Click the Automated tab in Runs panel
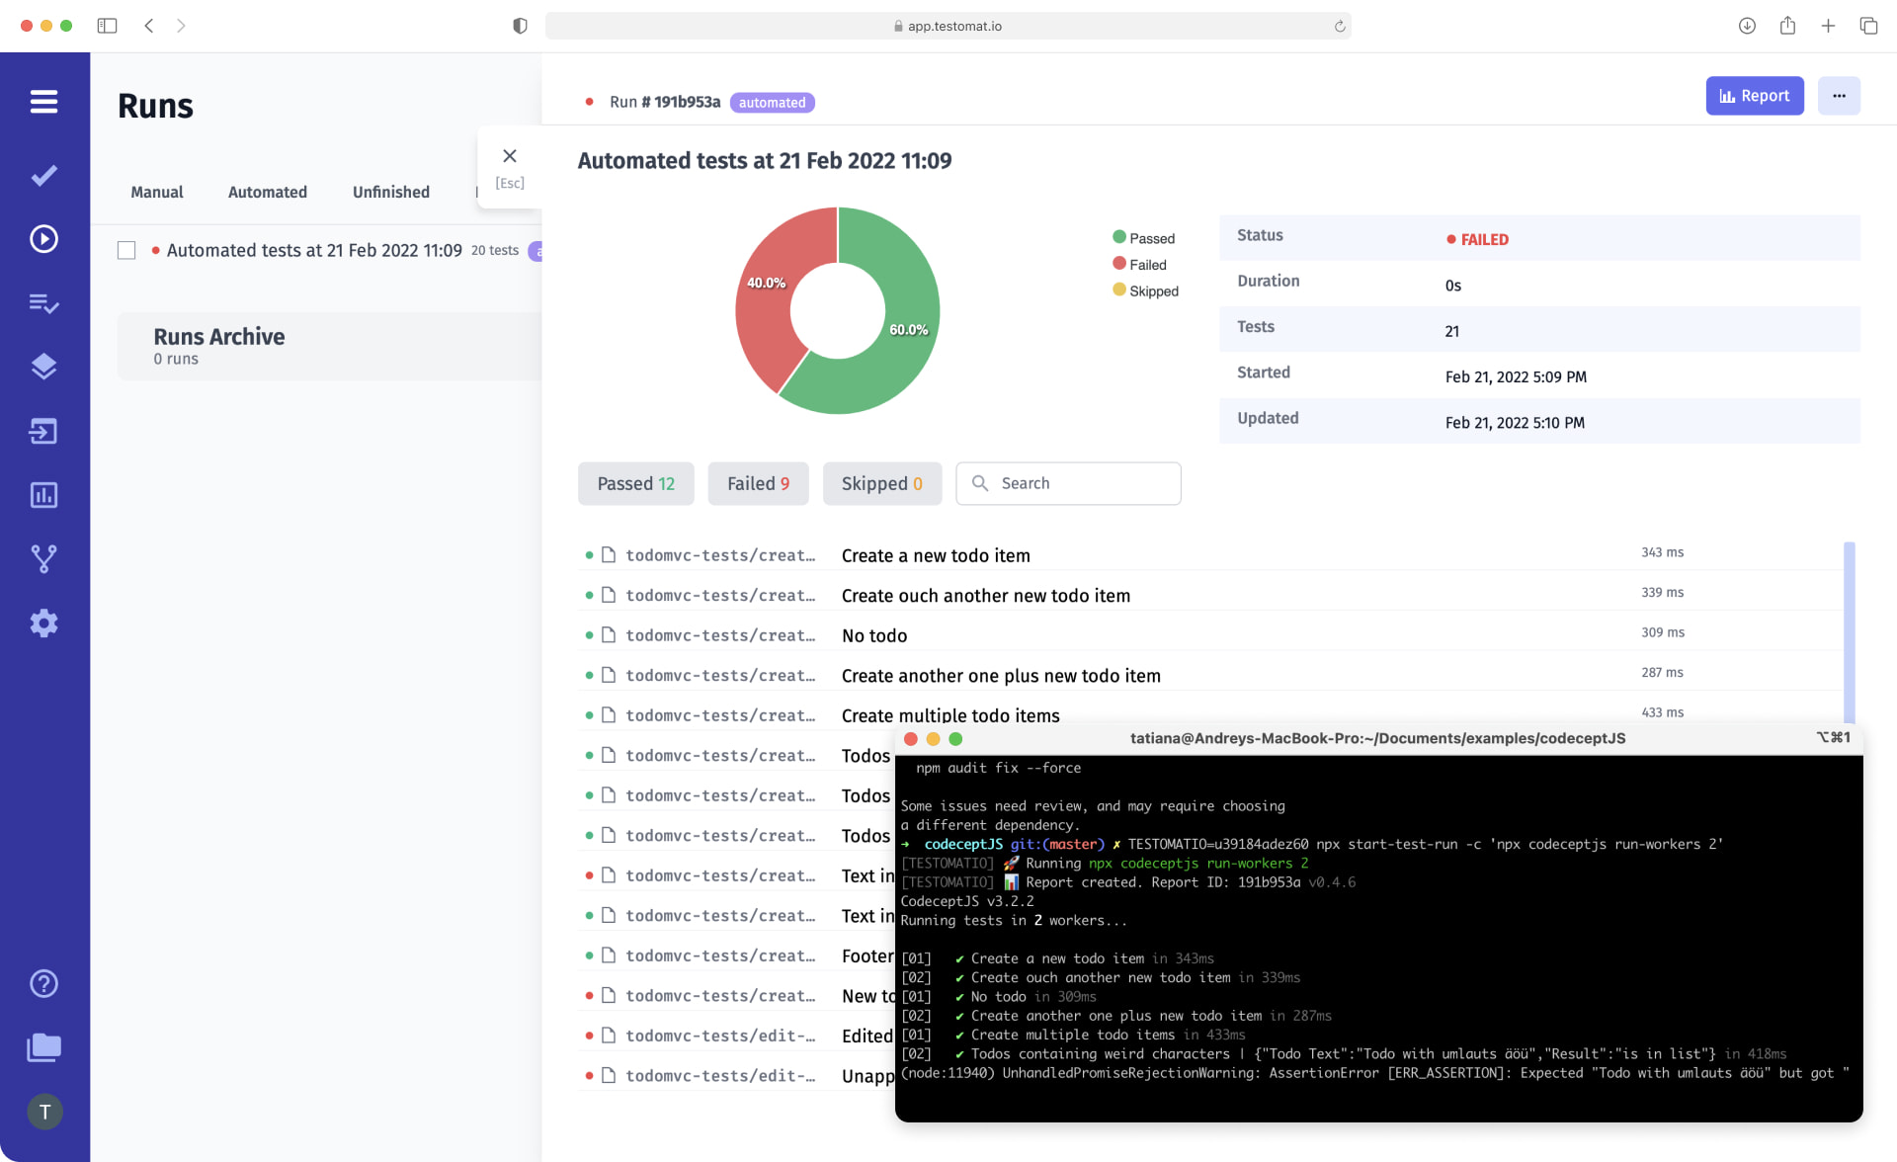This screenshot has width=1897, height=1162. [x=267, y=191]
